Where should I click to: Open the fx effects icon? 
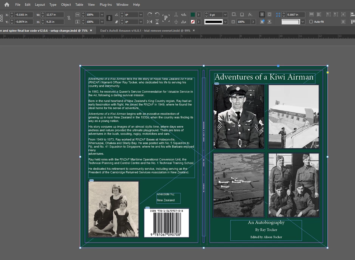(250, 14)
